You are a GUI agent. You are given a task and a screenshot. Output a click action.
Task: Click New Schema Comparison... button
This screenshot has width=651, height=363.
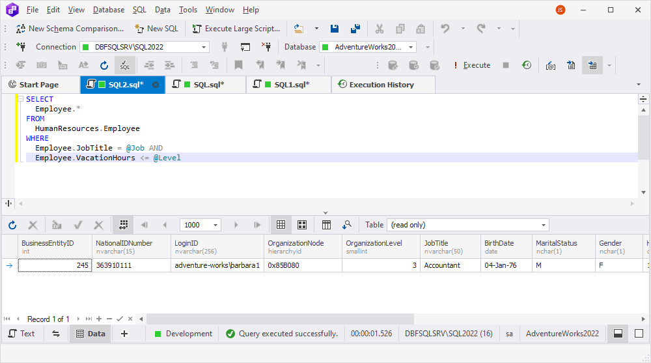70,29
